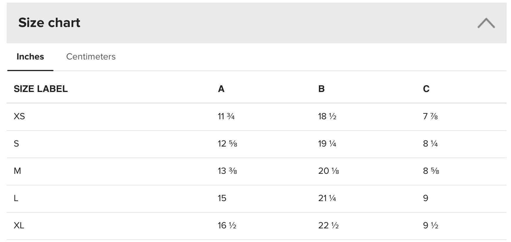Click the 9 ½ value for XL

pyautogui.click(x=431, y=225)
